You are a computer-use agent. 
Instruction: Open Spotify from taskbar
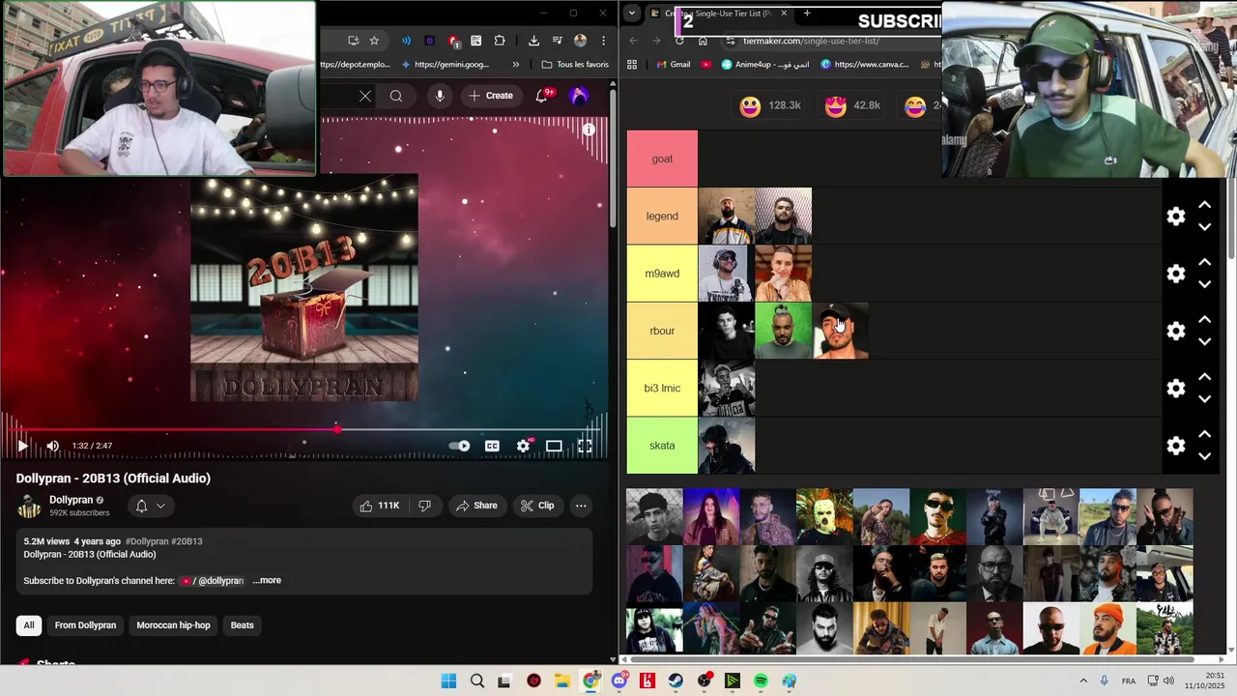click(x=761, y=681)
